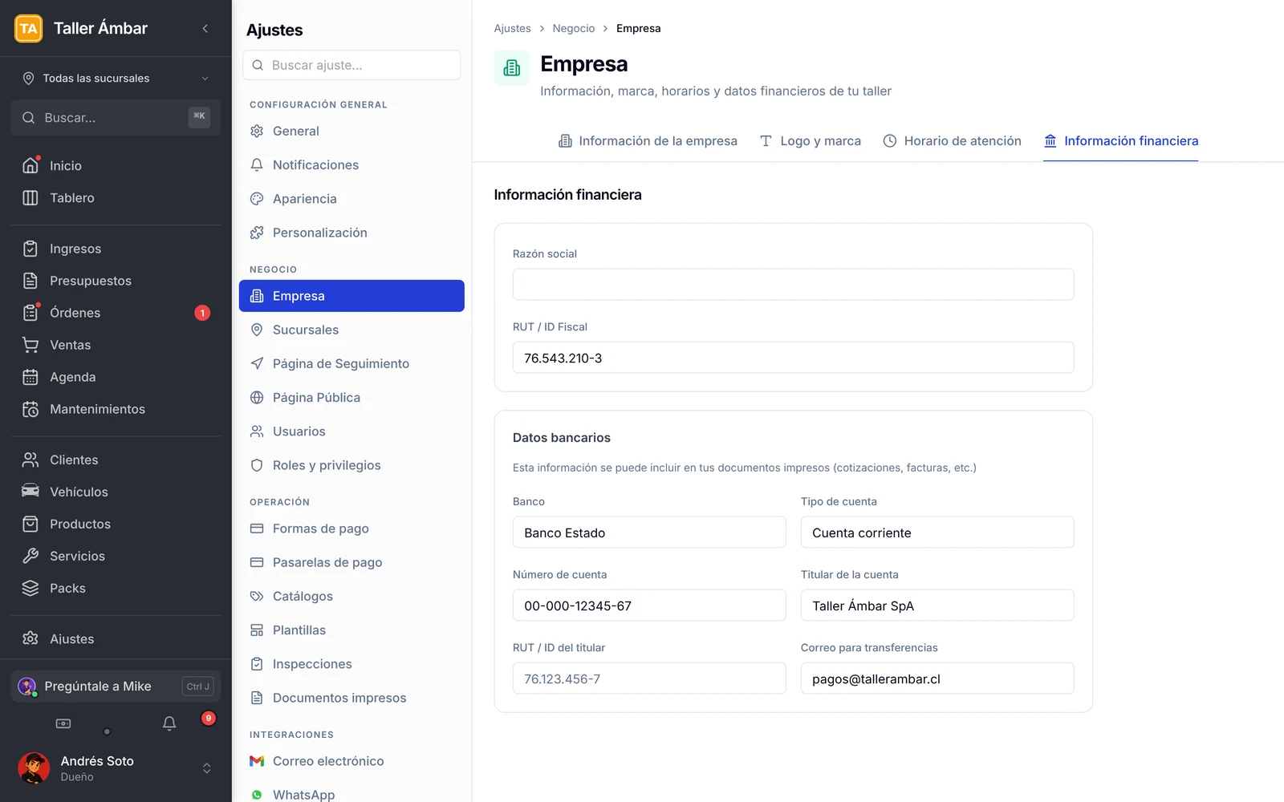The height and width of the screenshot is (802, 1284).
Task: Expand the Todas las sucursales selector
Action: click(x=116, y=79)
